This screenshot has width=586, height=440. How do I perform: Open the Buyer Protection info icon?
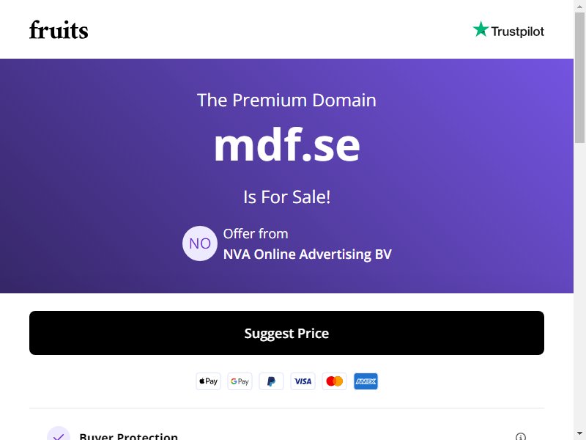point(520,436)
